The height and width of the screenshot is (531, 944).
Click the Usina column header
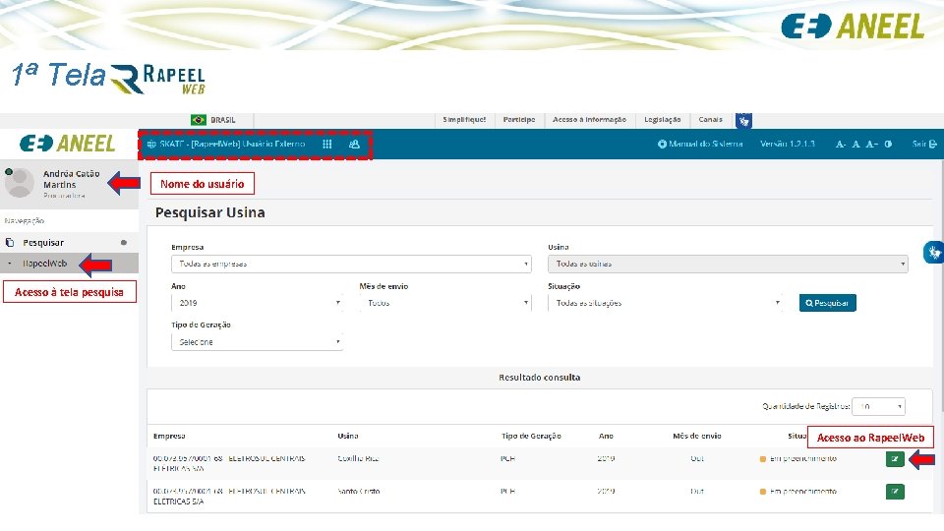tap(348, 436)
